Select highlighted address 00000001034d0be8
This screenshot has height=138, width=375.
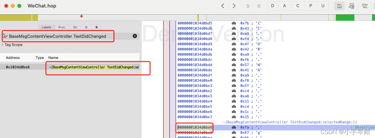click(195, 127)
